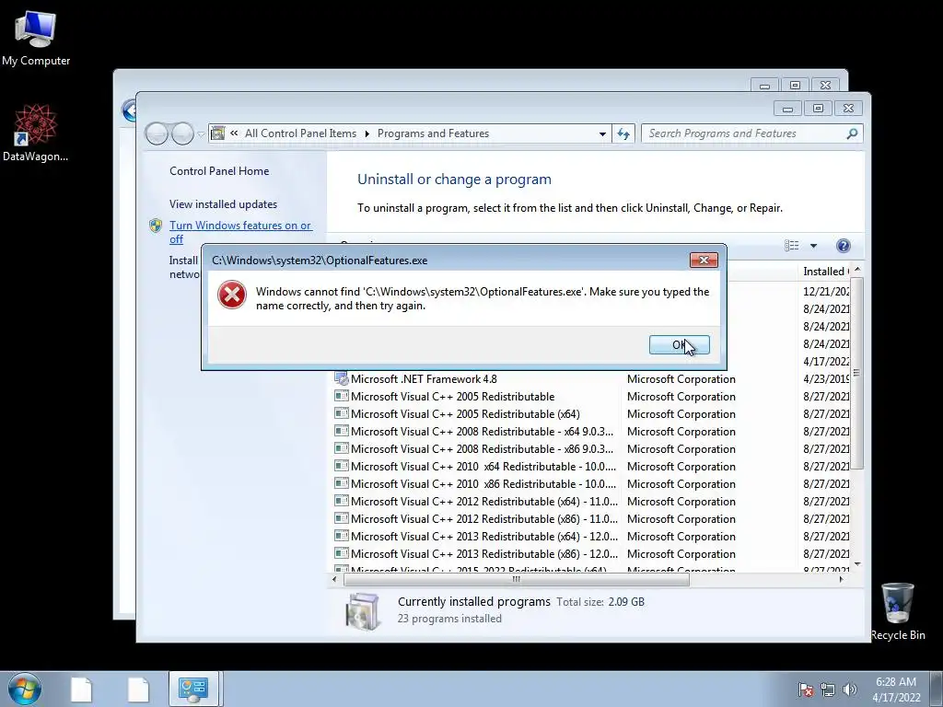Viewport: 943px width, 707px height.
Task: Open the address bar history dropdown
Action: click(602, 133)
